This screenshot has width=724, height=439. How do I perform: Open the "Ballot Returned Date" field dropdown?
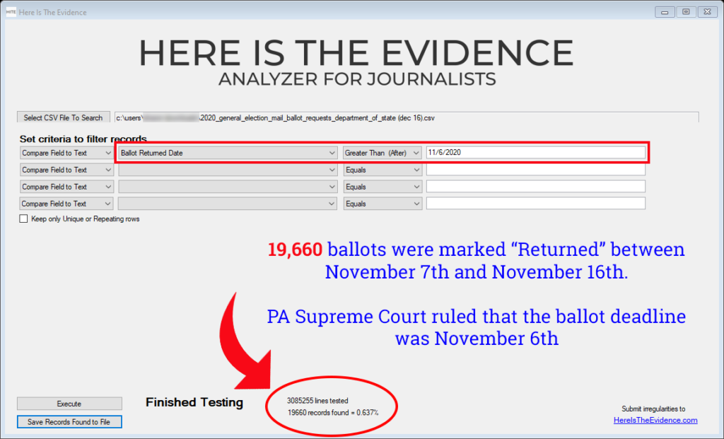[x=332, y=153]
